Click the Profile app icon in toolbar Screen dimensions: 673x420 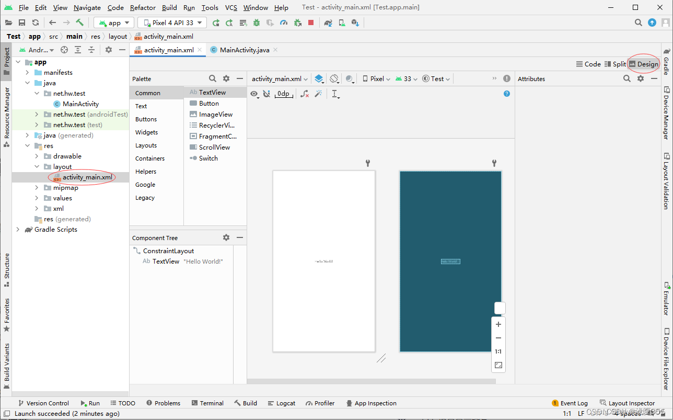(x=284, y=22)
